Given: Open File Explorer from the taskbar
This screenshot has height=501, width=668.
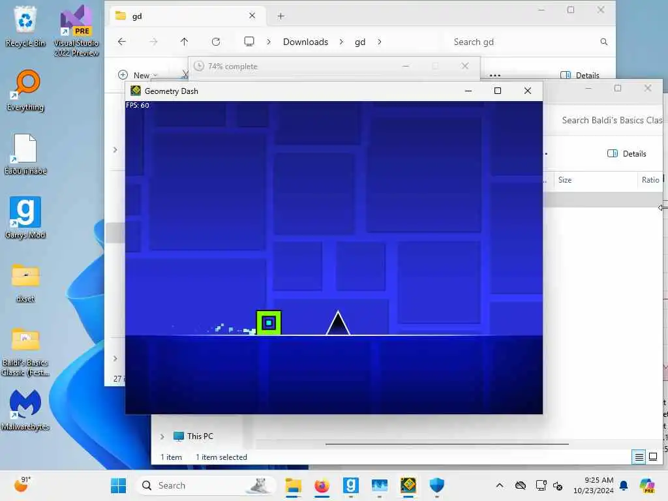Looking at the screenshot, I should 293,485.
